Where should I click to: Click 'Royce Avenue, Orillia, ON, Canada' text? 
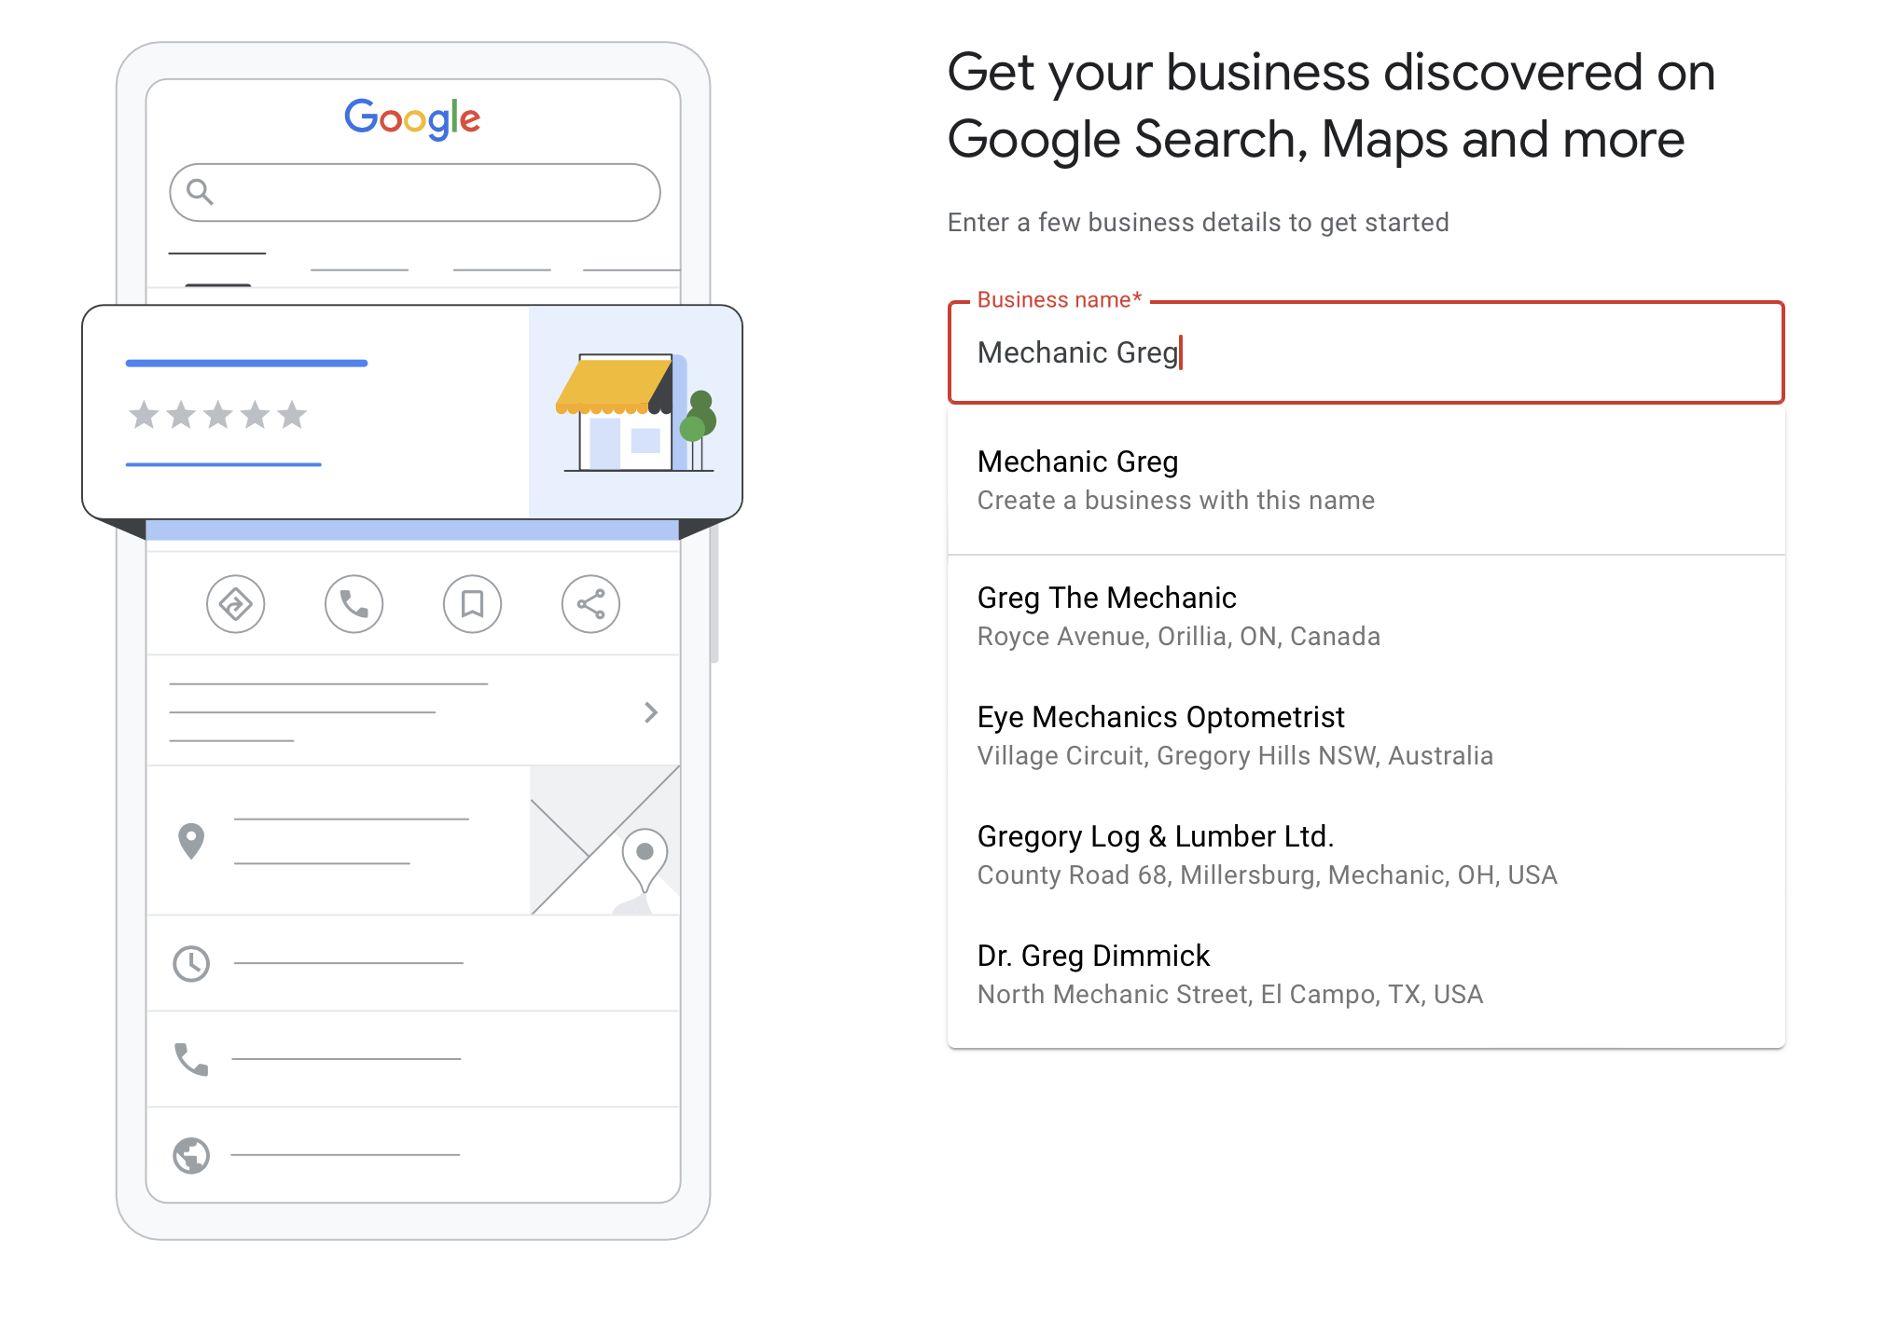1178,637
